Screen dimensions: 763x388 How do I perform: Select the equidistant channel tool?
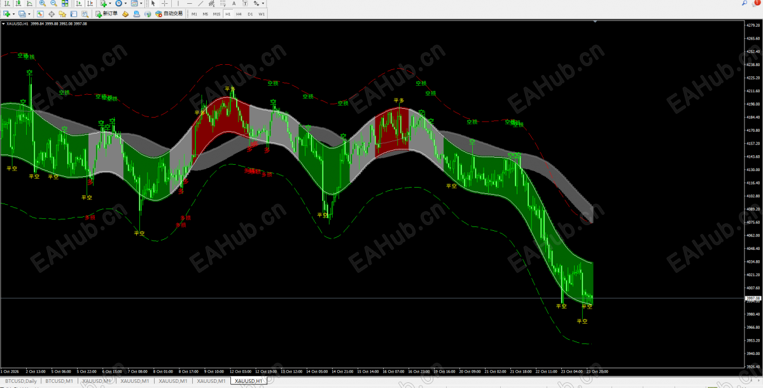(x=211, y=3)
